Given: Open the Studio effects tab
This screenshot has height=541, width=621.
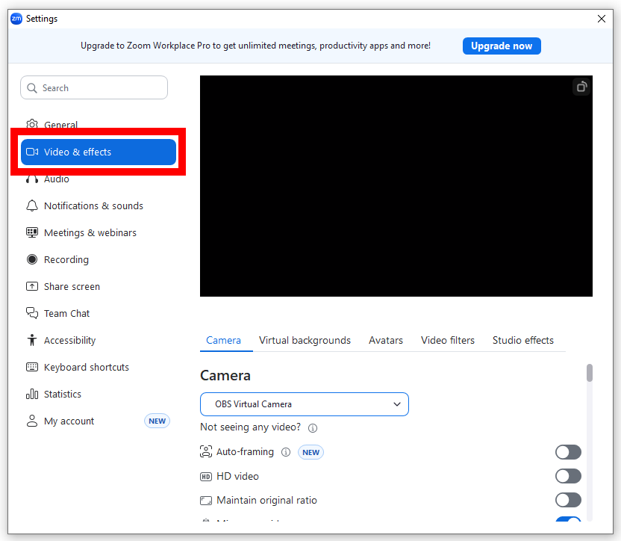Looking at the screenshot, I should tap(522, 340).
